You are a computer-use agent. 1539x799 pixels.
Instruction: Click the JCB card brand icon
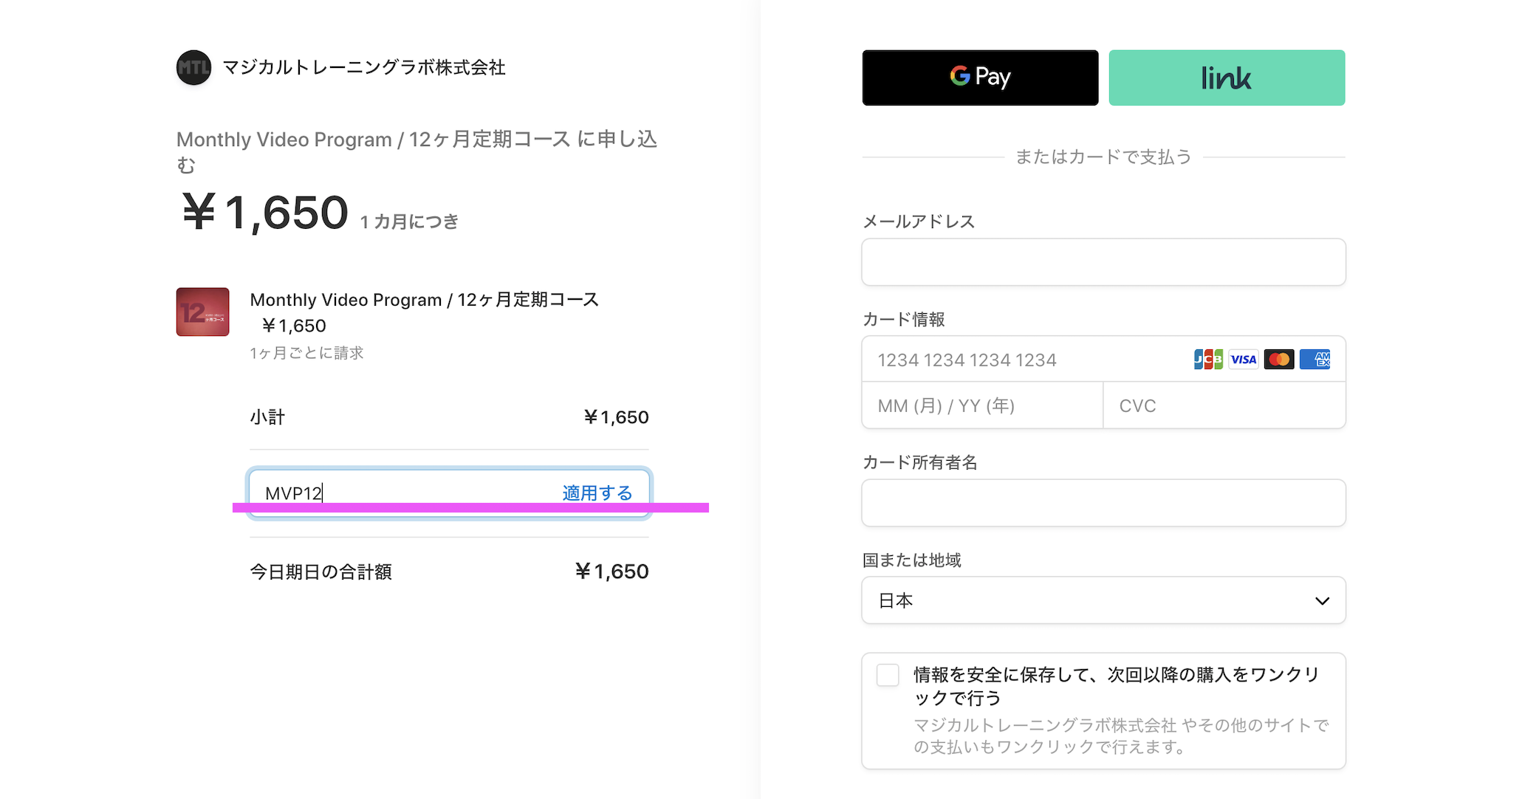click(1208, 360)
